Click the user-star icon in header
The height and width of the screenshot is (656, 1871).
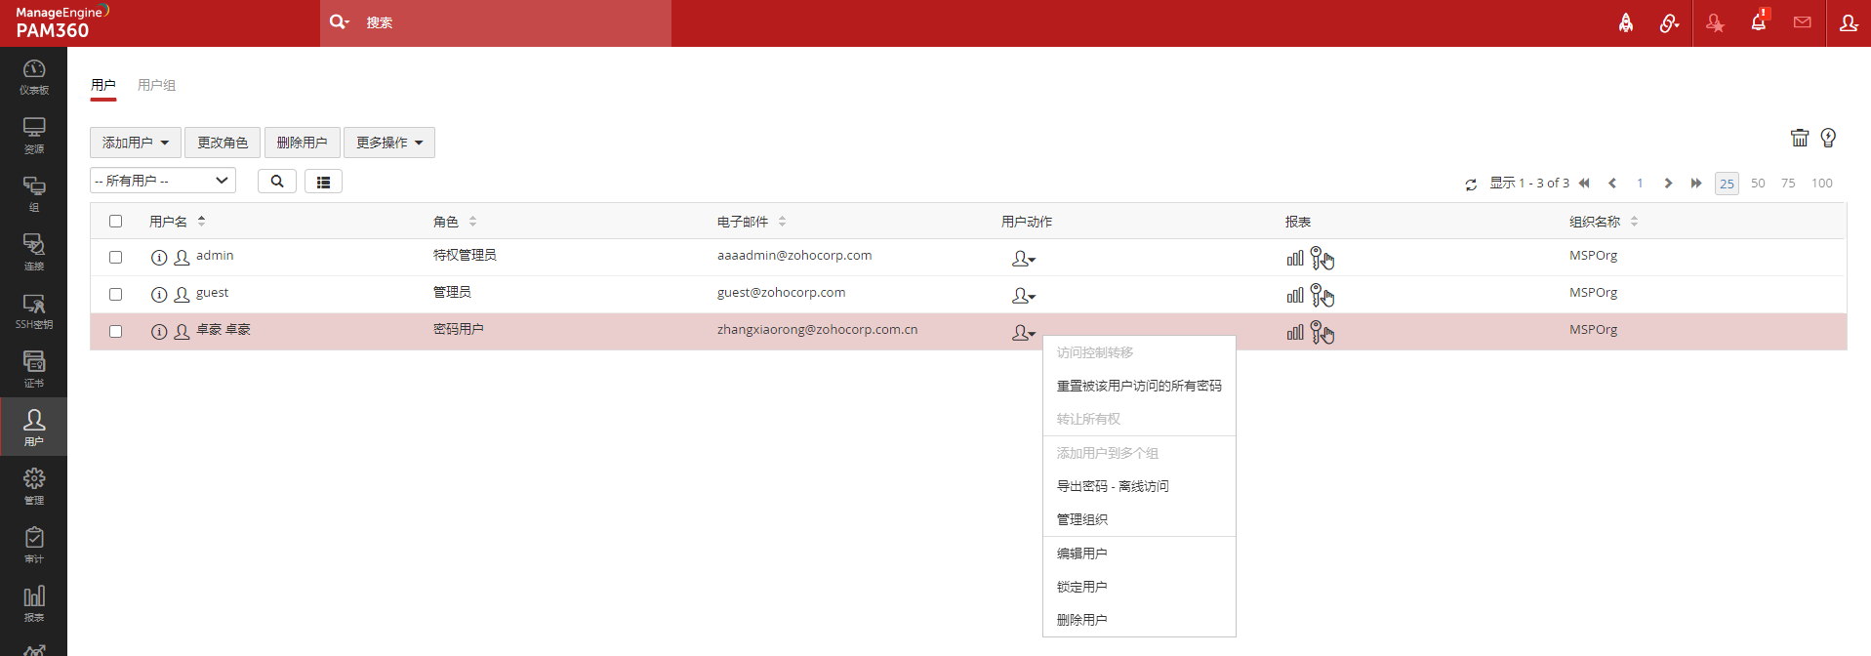[1715, 22]
